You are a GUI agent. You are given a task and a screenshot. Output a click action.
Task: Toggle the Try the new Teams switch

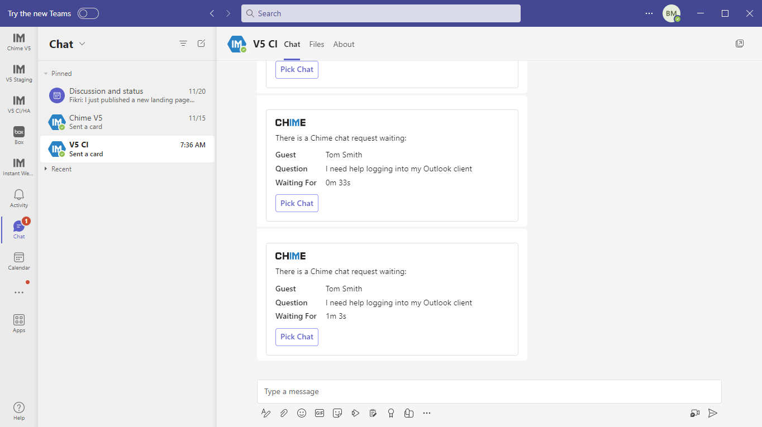pos(88,13)
